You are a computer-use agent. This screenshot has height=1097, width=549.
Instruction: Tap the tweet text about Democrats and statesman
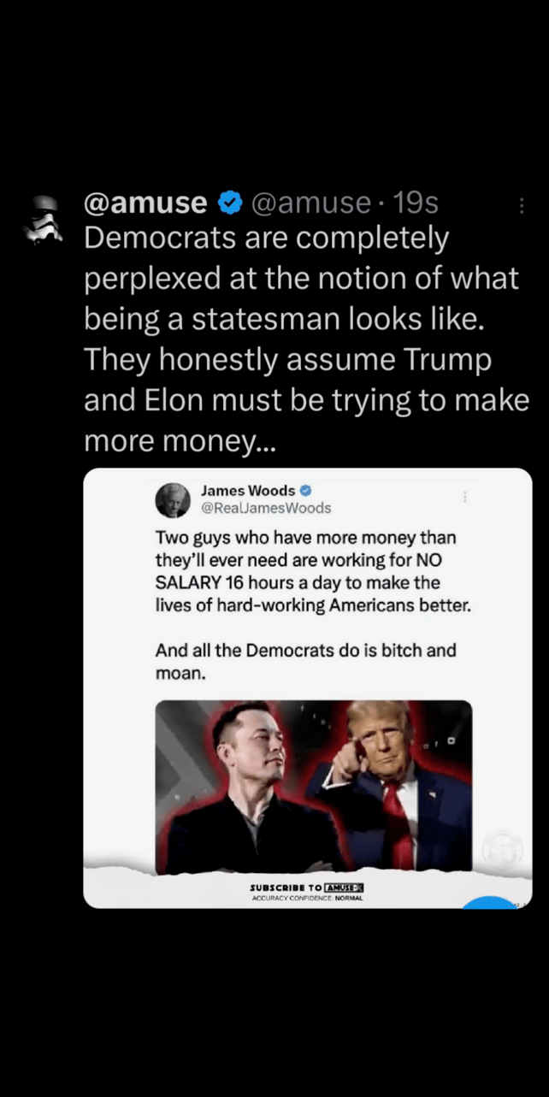tap(304, 339)
